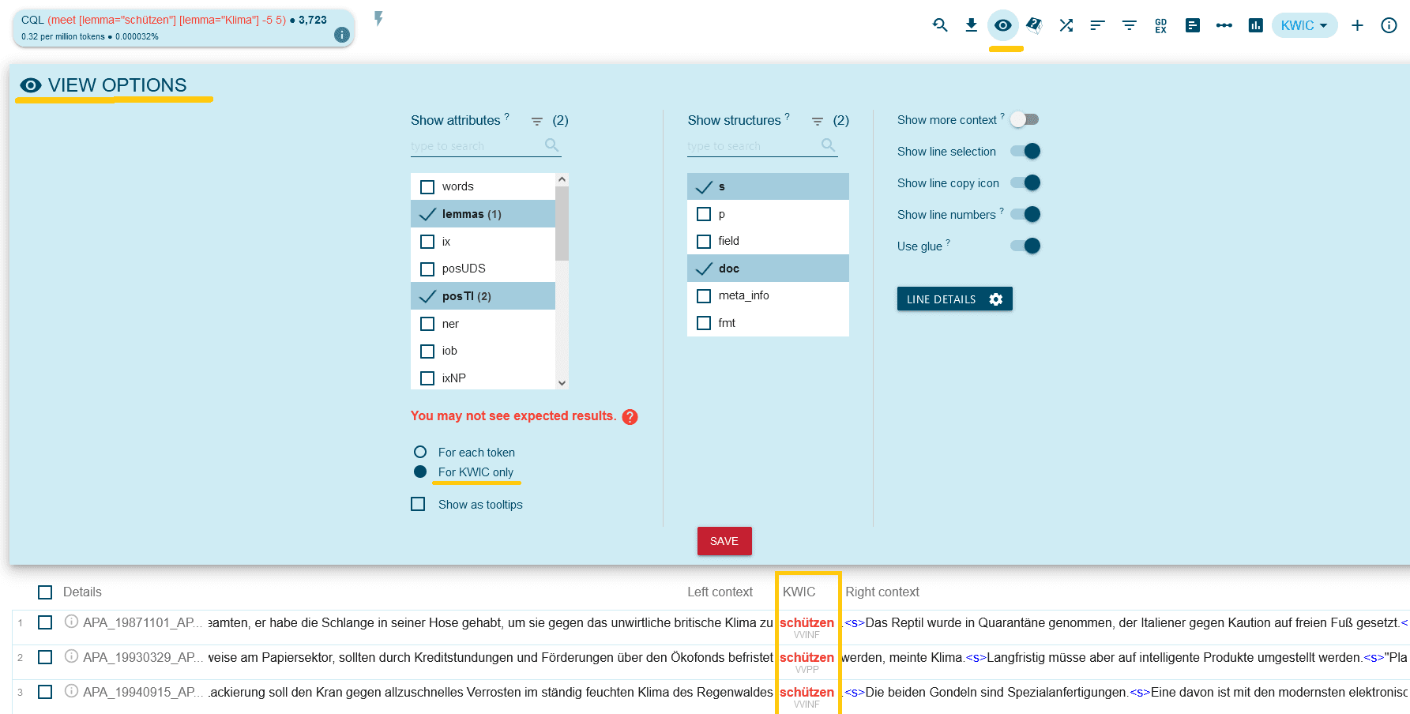Open Show structures filter dropdown icon
This screenshot has width=1410, height=714.
pos(818,121)
